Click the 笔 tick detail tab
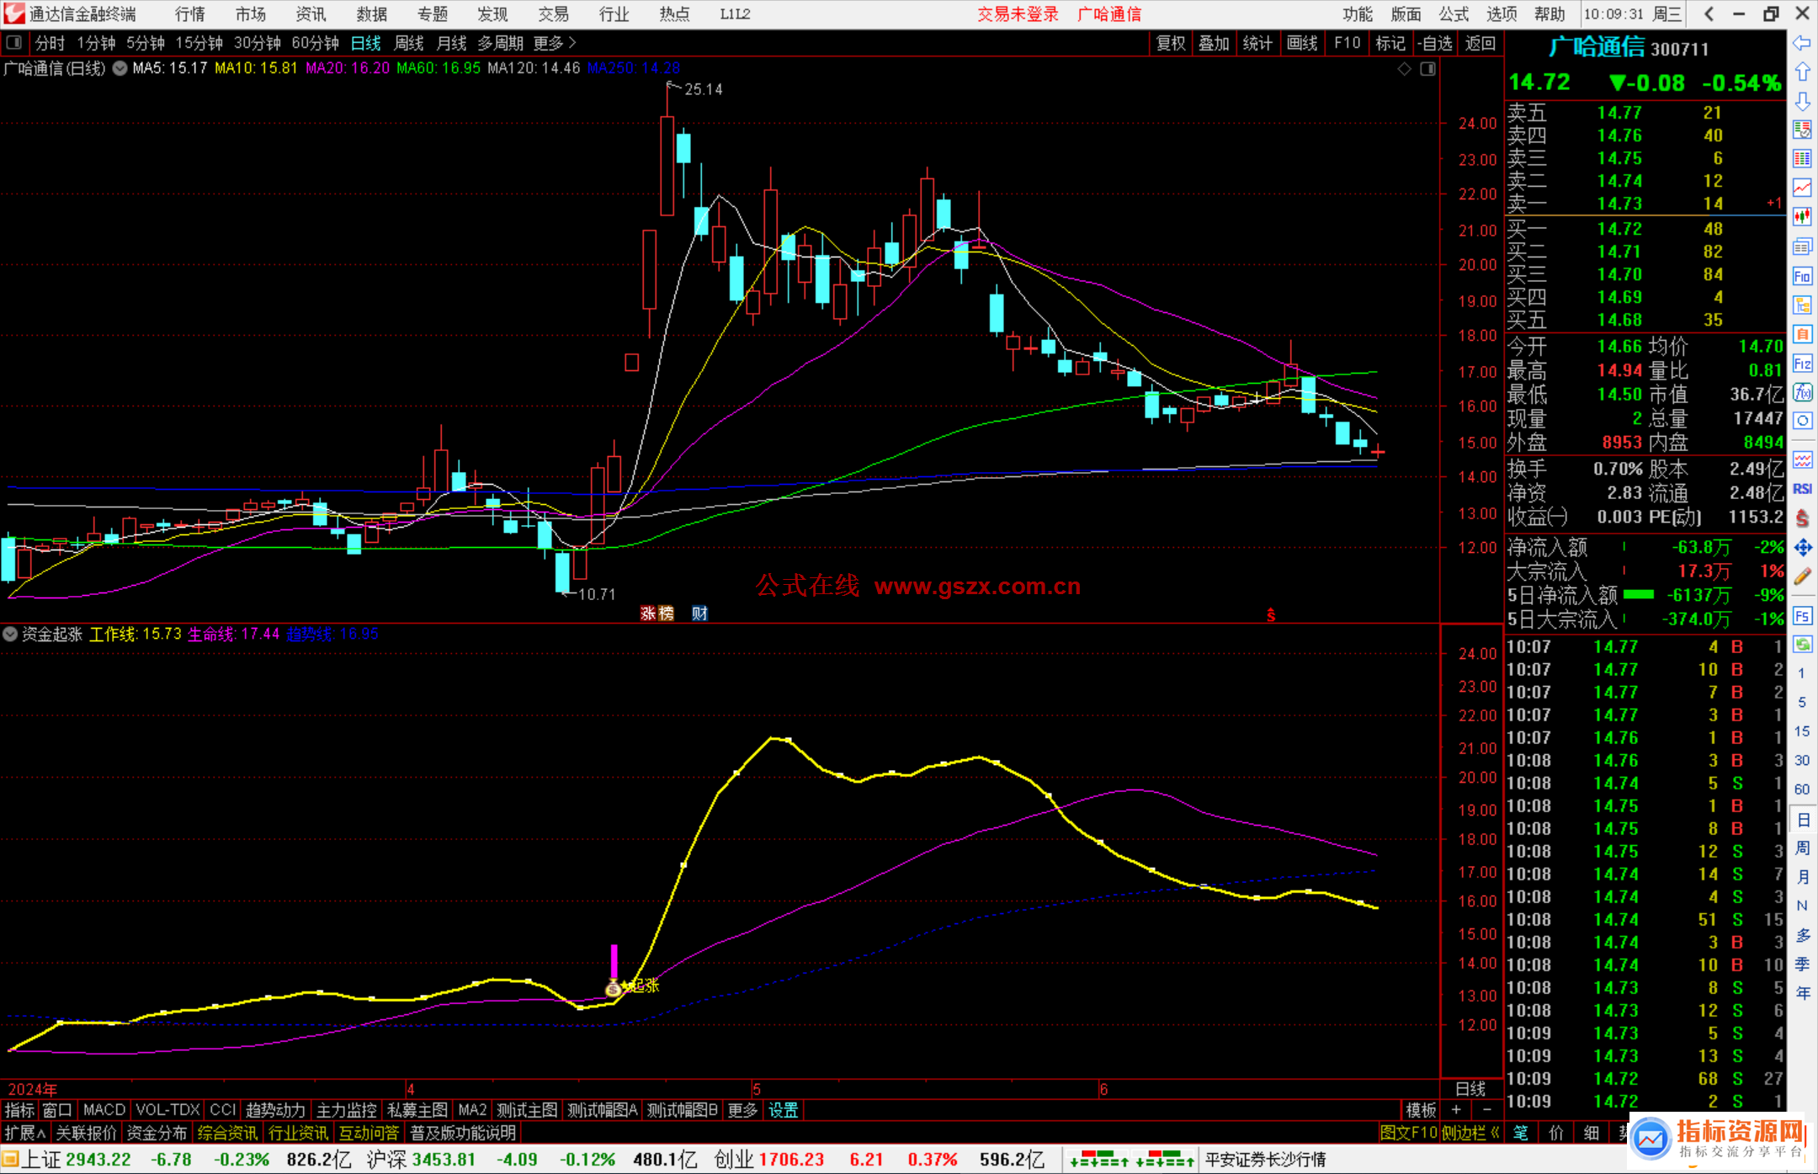Image resolution: width=1818 pixels, height=1174 pixels. (x=1520, y=1133)
